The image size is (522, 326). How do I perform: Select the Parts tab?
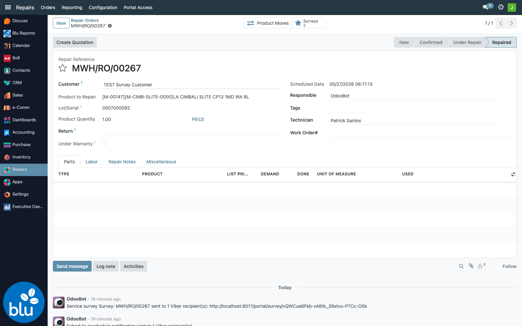69,162
